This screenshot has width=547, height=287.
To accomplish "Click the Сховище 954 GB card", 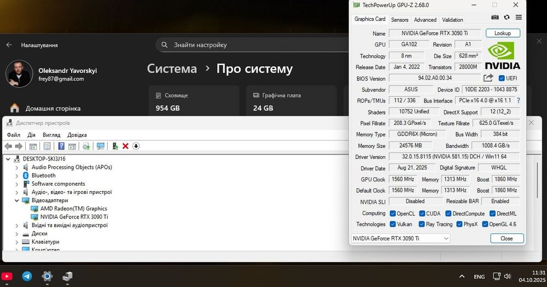I will [194, 101].
